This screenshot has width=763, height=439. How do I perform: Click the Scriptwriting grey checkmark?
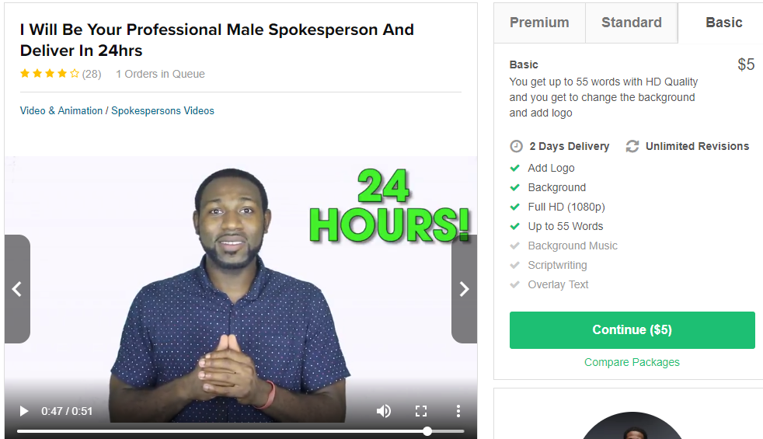pyautogui.click(x=515, y=265)
